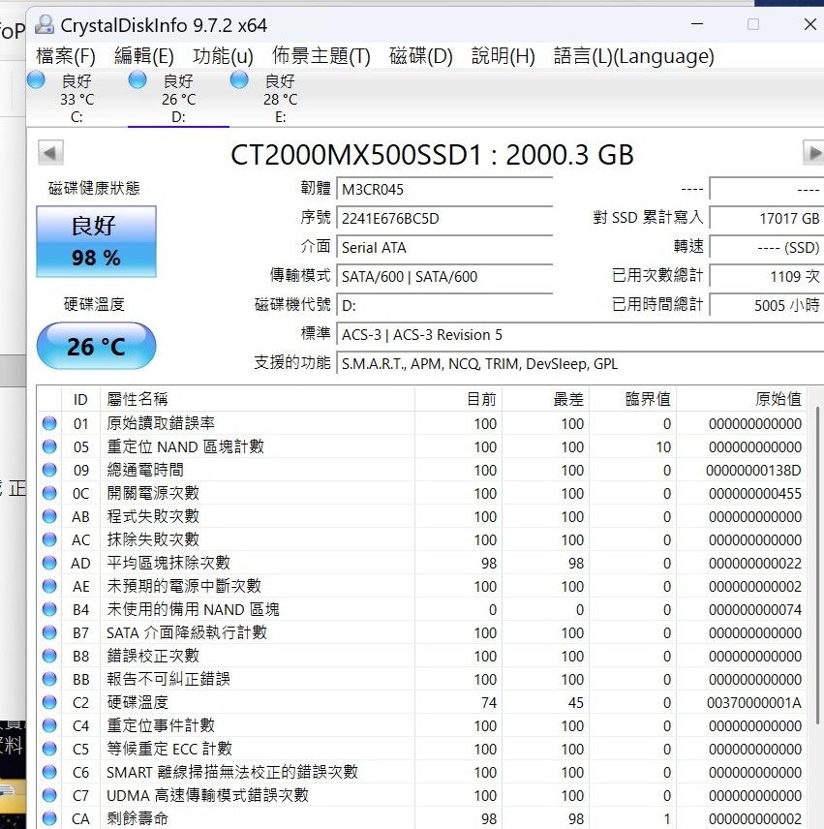Click status icon of attribute 05 row

[49, 446]
